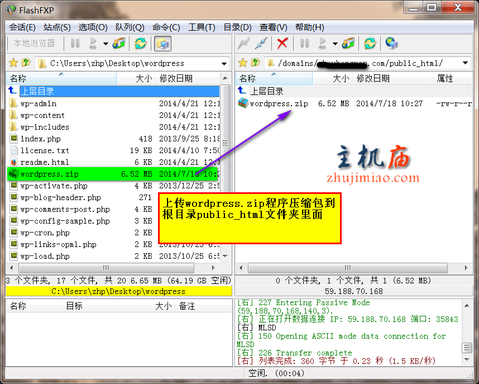Select the license.txt file icon
The width and height of the screenshot is (479, 384).
13,150
